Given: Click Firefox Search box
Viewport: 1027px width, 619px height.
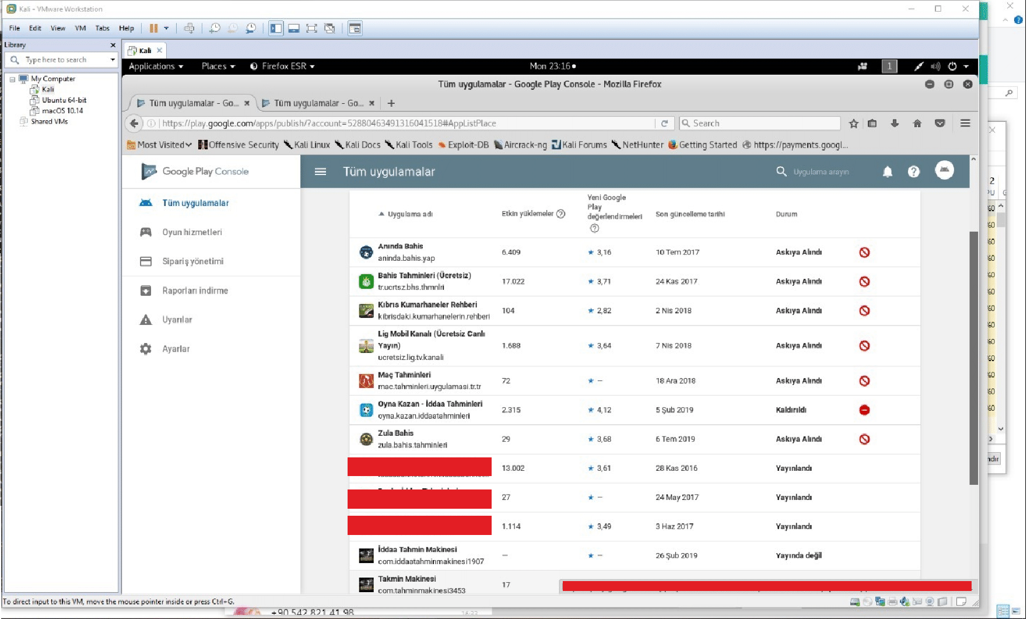Looking at the screenshot, I should tap(760, 123).
